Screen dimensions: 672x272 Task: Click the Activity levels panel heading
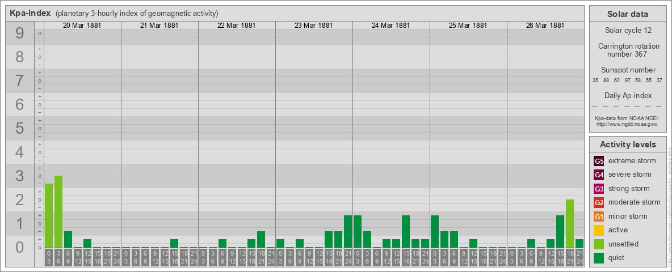pyautogui.click(x=627, y=144)
